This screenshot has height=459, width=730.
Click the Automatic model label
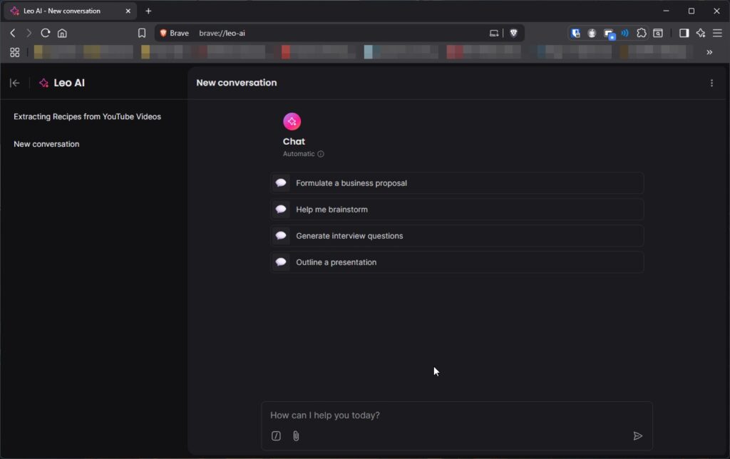click(x=299, y=154)
